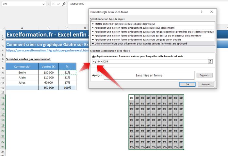The height and width of the screenshot is (156, 228).
Task: Select column B header
Action: tap(48, 28)
